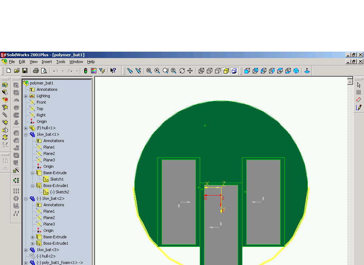
Task: Expand the (f) hull<1> tree node
Action: [x=26, y=128]
